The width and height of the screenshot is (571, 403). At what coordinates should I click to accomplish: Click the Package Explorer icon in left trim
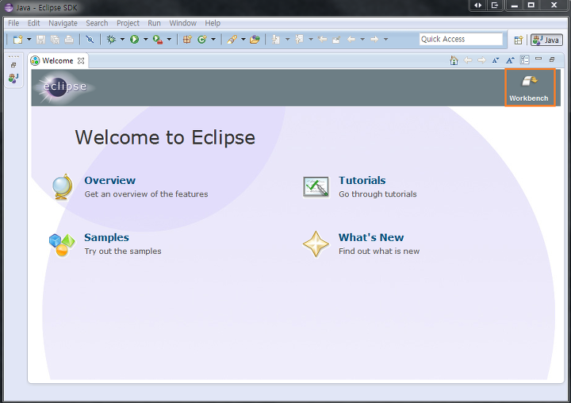click(x=13, y=78)
